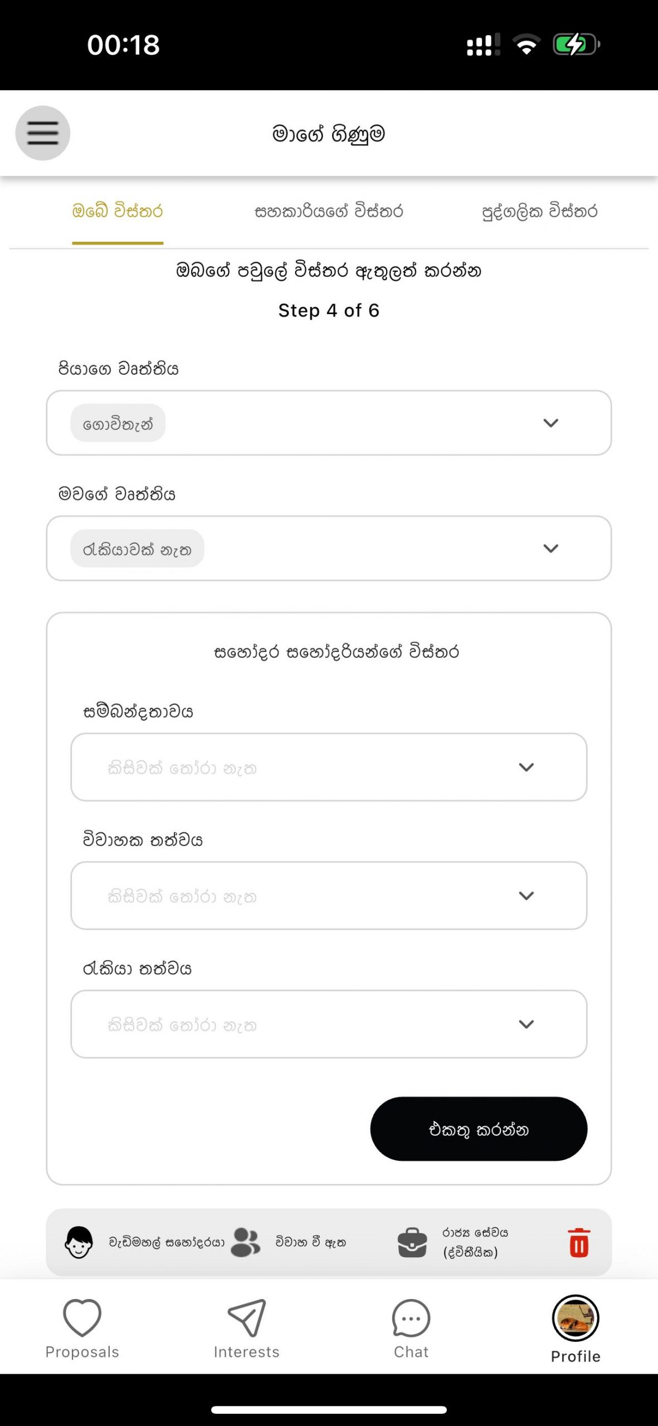Tap the ගොවිතැන් selected chip
This screenshot has height=1426, width=658.
click(118, 423)
